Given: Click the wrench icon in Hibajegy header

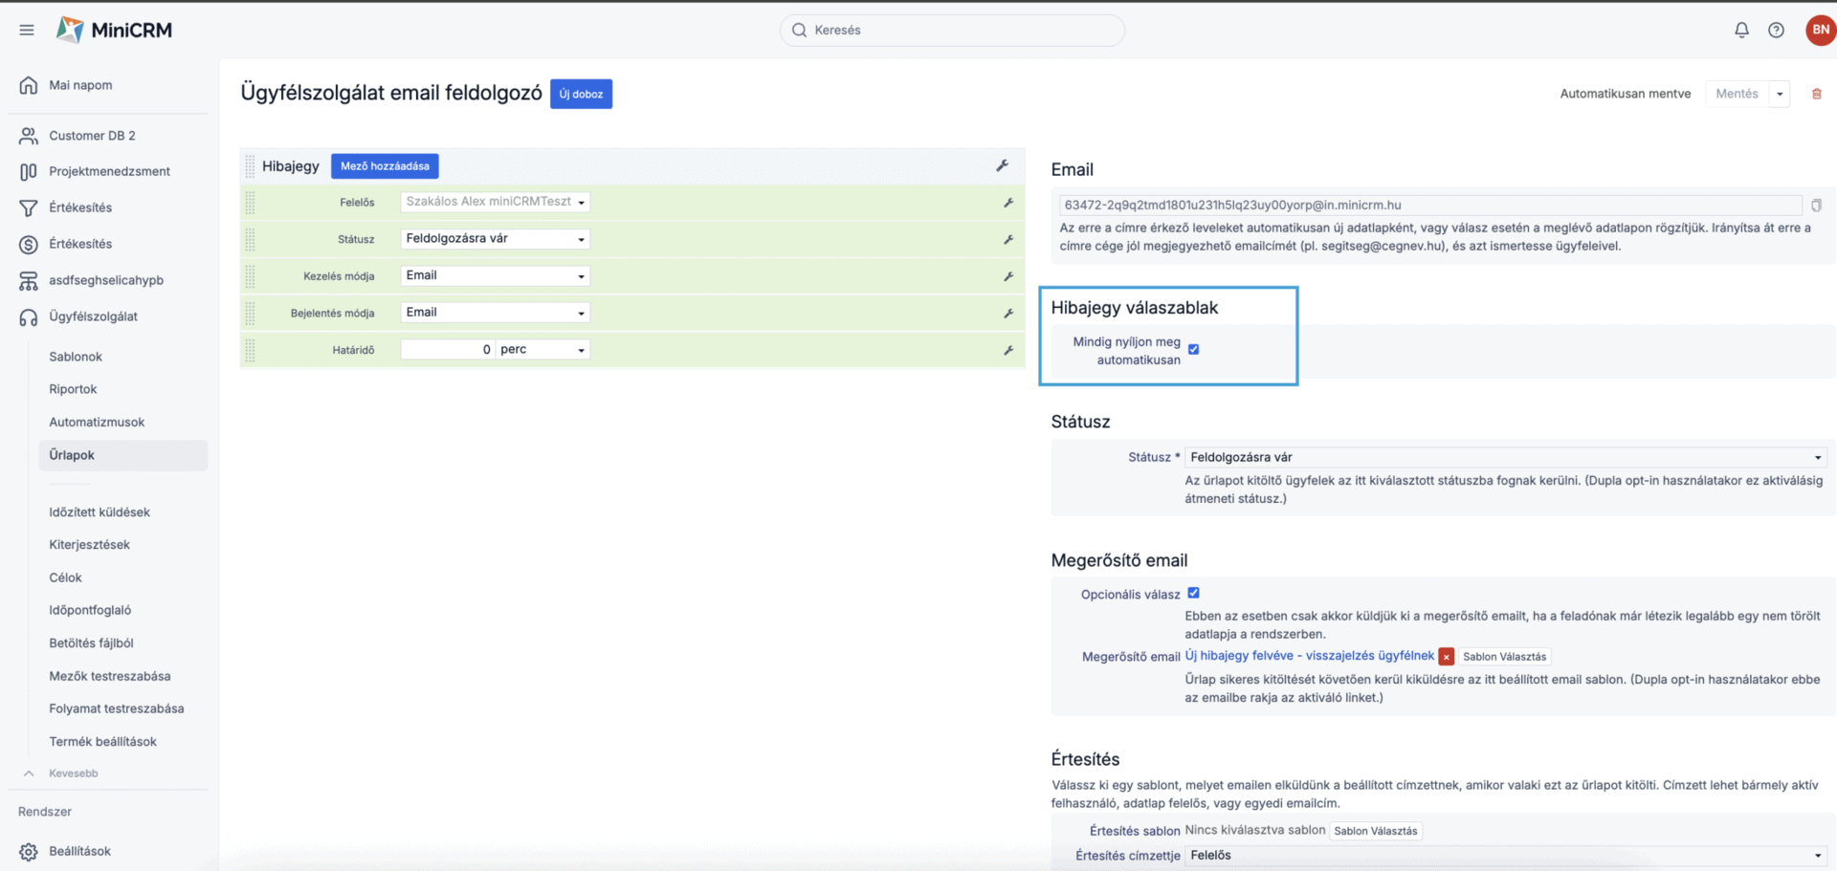Looking at the screenshot, I should point(1002,166).
